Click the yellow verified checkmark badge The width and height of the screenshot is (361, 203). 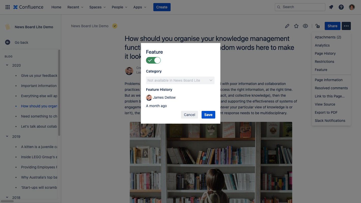coord(115,26)
